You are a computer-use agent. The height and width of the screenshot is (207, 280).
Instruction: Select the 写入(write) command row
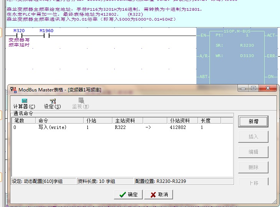pyautogui.click(x=52, y=127)
